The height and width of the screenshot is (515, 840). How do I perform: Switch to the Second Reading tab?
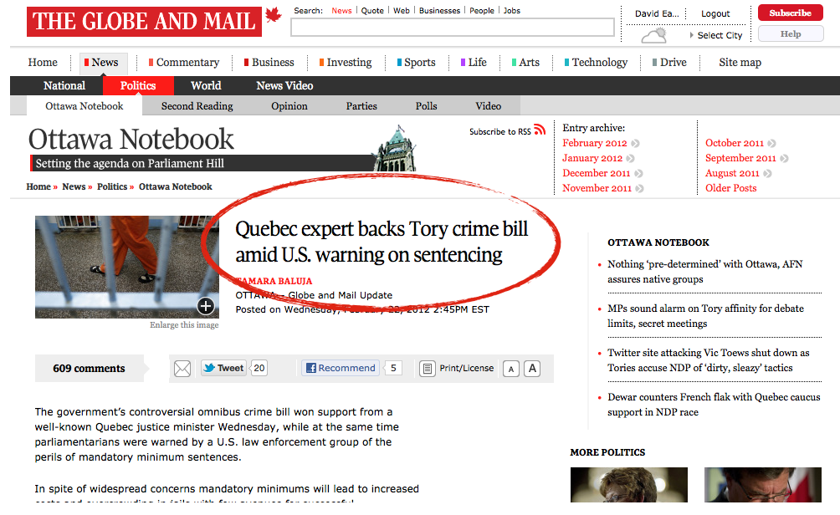pos(197,106)
